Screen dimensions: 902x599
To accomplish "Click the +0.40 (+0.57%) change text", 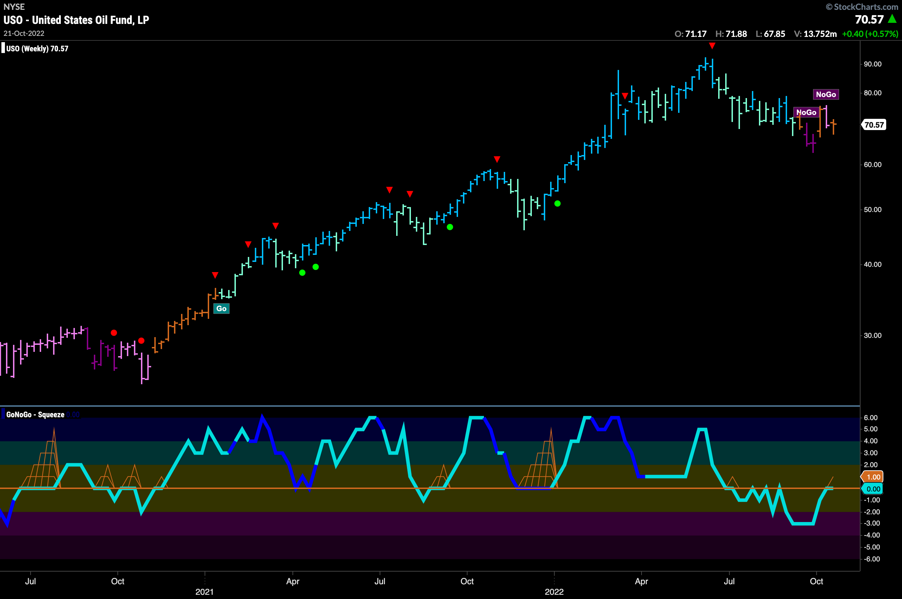I will point(870,34).
